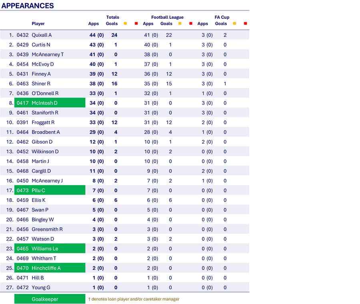
Task: Click the Apps header under Totals
Action: [94, 24]
